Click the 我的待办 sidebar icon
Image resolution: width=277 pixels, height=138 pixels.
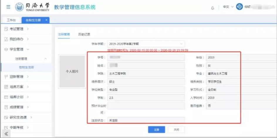click(6, 39)
